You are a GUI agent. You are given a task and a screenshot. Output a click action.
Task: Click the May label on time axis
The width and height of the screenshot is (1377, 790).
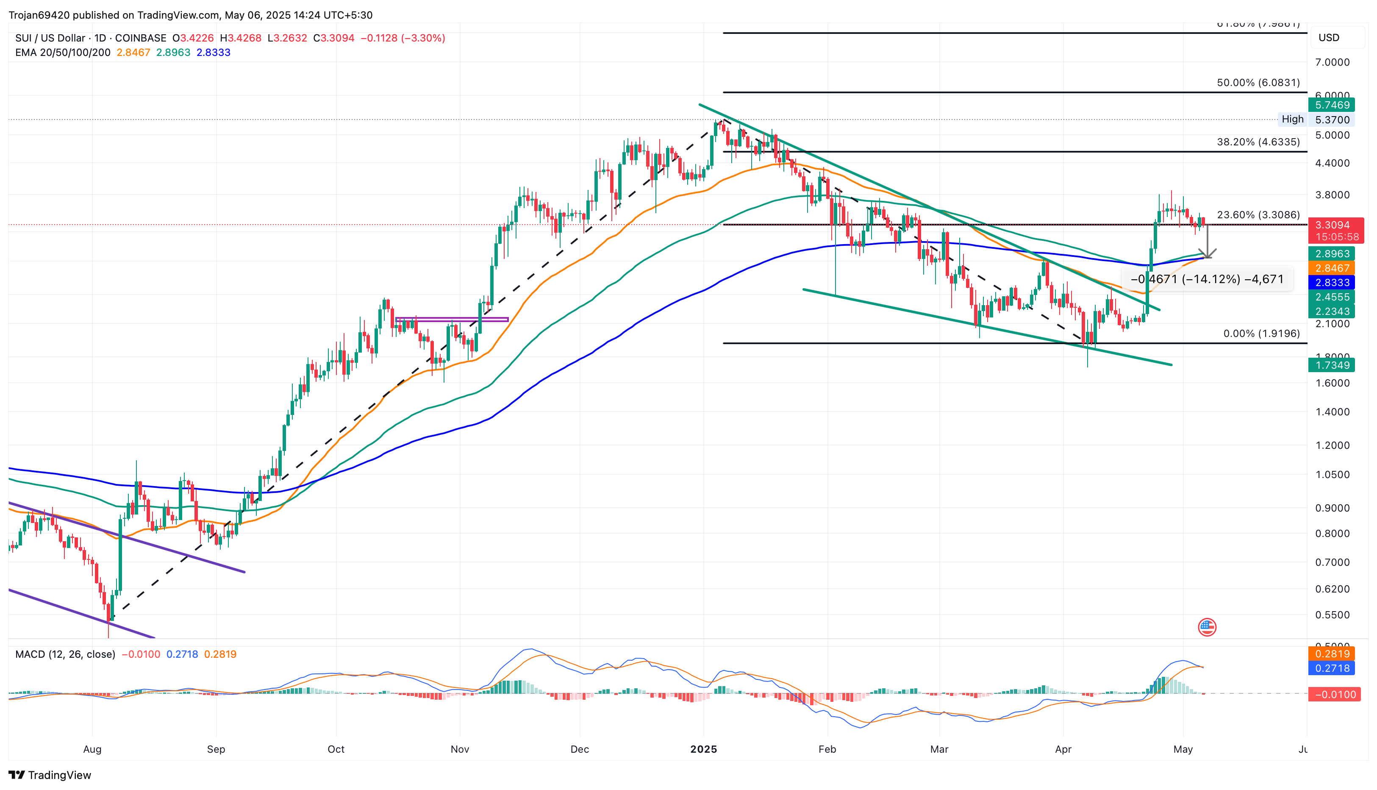pyautogui.click(x=1182, y=749)
